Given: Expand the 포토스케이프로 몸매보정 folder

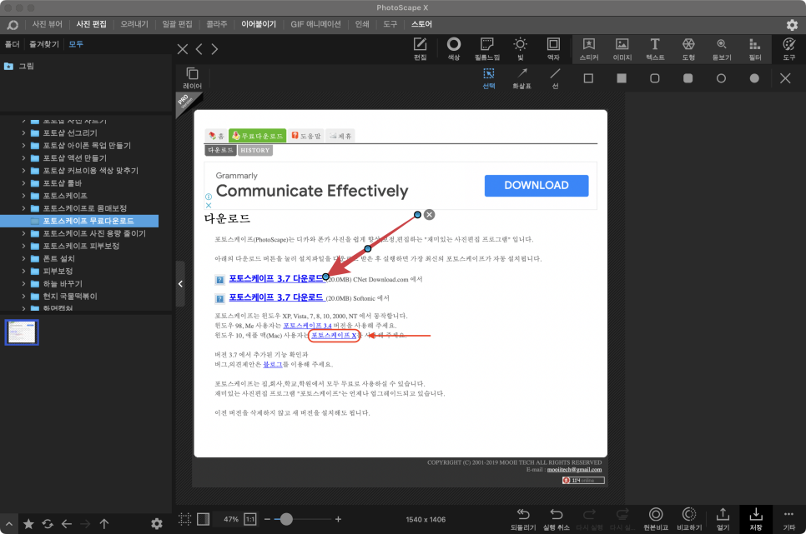Looking at the screenshot, I should 23,208.
